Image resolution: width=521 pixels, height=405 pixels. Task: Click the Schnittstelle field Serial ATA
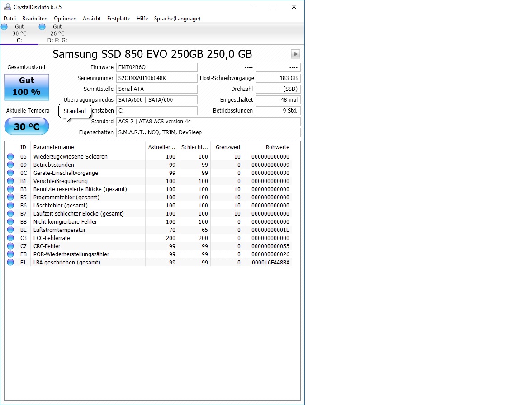[x=157, y=89]
